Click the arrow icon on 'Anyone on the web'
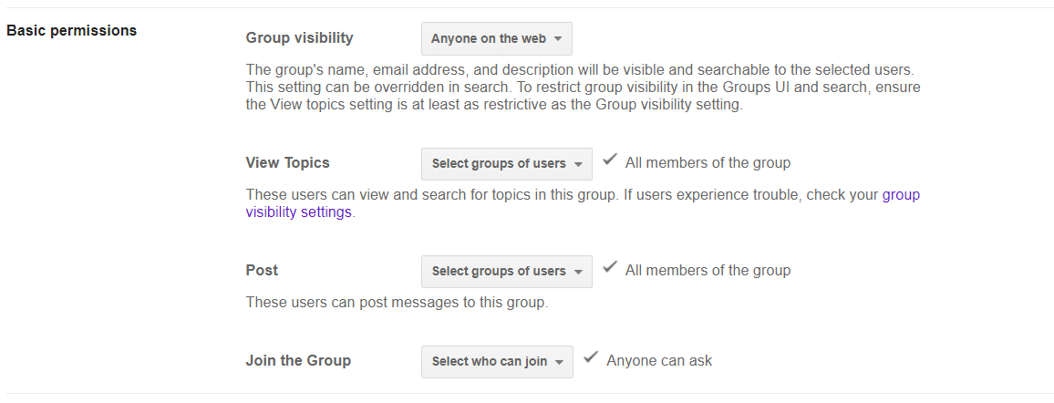The image size is (1054, 403). (557, 39)
